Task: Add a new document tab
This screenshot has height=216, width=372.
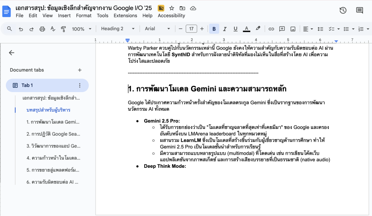Action: 80,70
